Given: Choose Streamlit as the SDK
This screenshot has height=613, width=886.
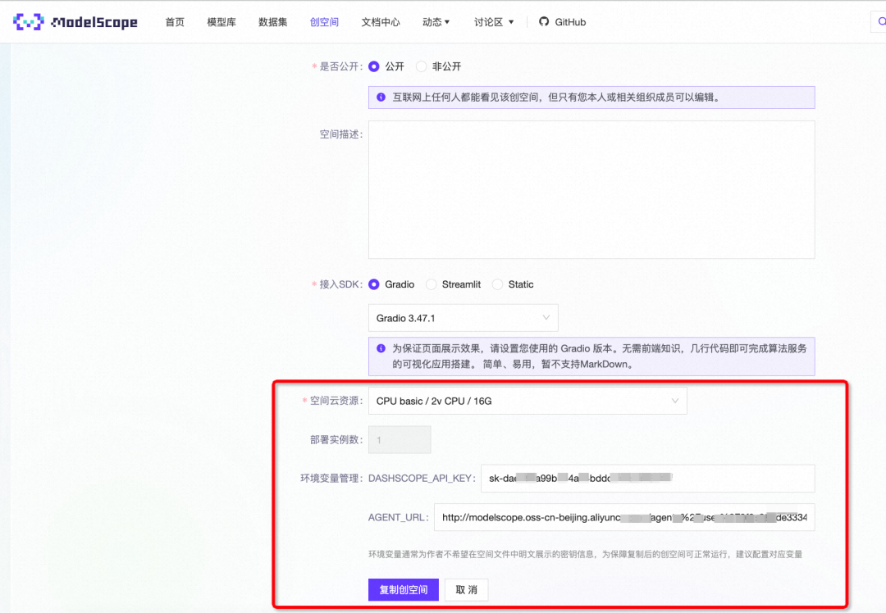Looking at the screenshot, I should pos(432,284).
